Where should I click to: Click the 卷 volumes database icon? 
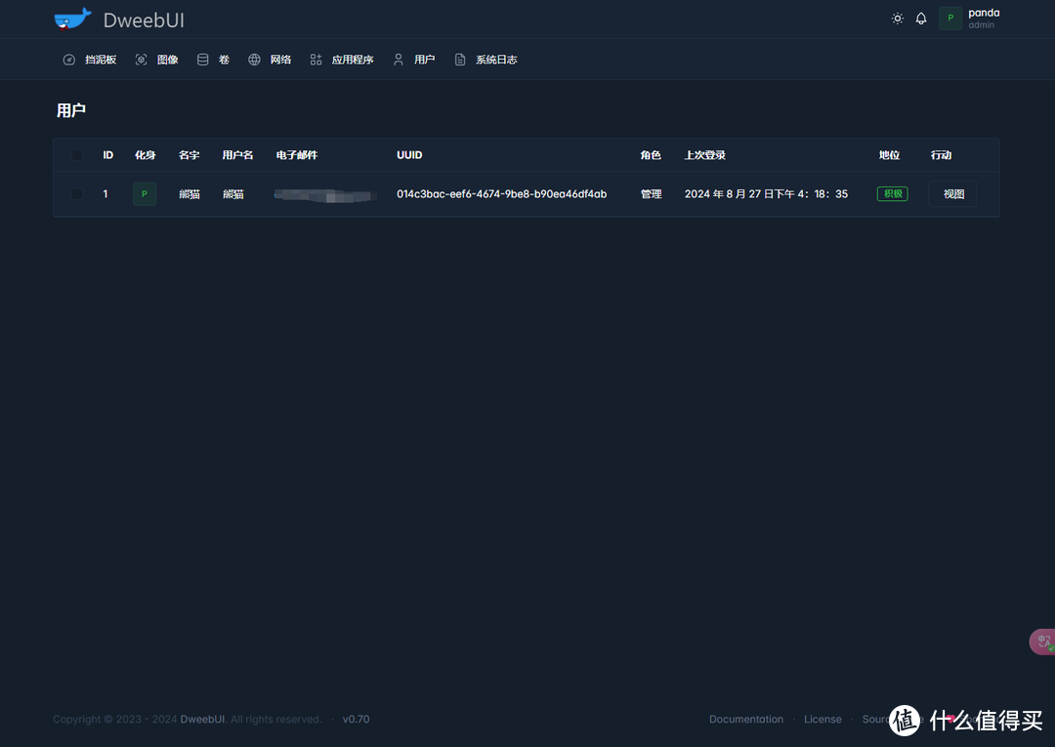pyautogui.click(x=203, y=60)
